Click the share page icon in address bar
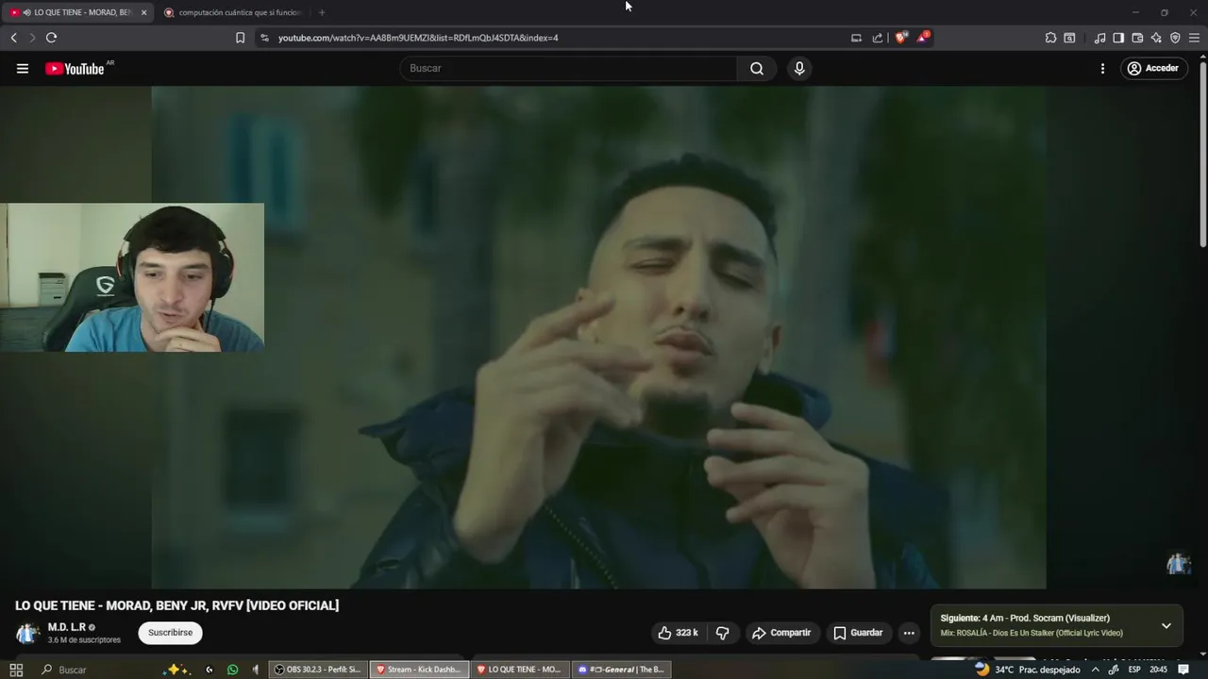 (x=878, y=38)
